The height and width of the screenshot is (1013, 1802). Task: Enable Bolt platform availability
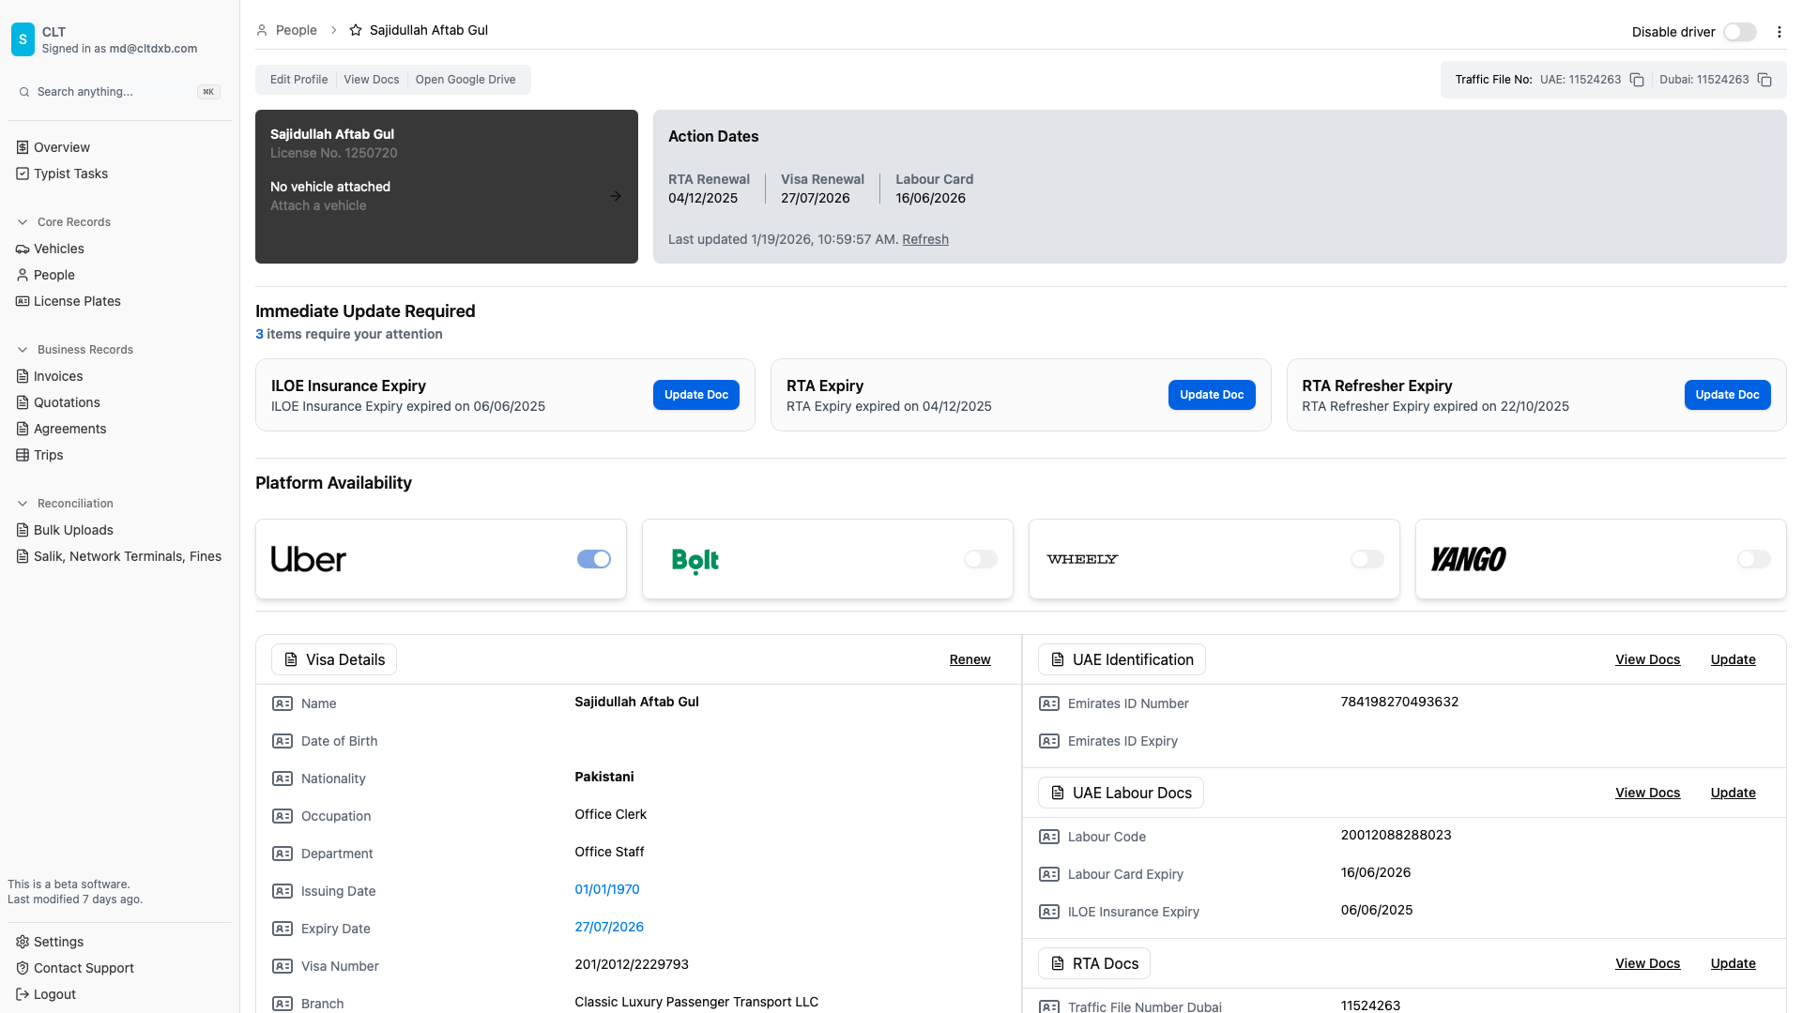tap(980, 559)
